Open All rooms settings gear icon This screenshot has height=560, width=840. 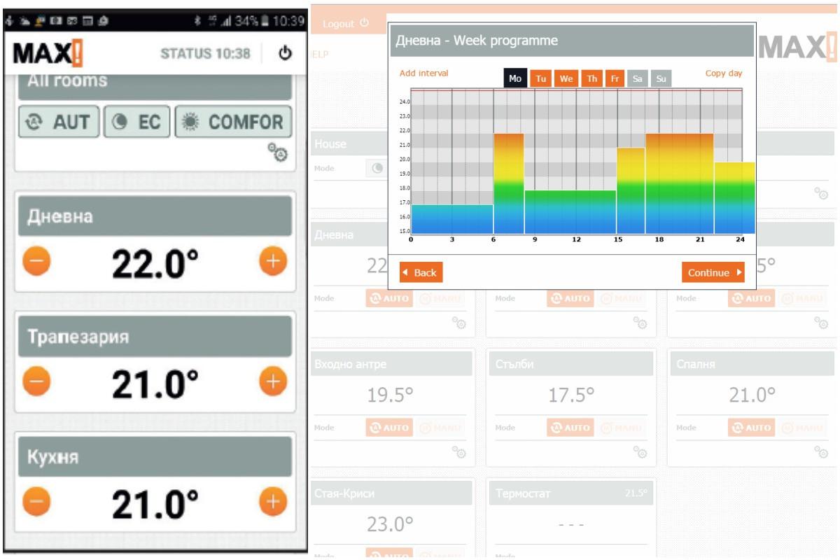pyautogui.click(x=279, y=152)
